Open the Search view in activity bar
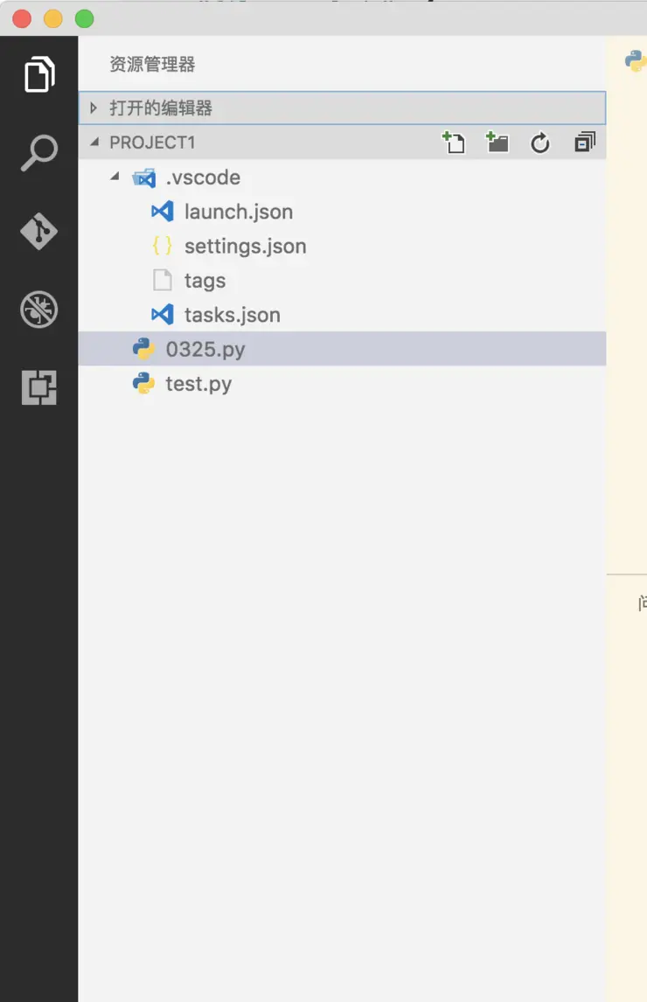The width and height of the screenshot is (647, 1002). 39,153
